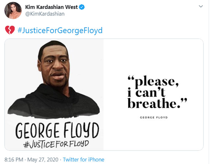Click the "i can't" line of the quote
The width and height of the screenshot is (216, 164).
pos(146,92)
